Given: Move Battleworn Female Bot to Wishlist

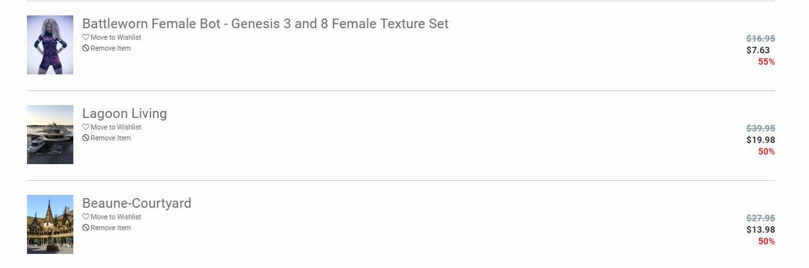Looking at the screenshot, I should point(116,38).
